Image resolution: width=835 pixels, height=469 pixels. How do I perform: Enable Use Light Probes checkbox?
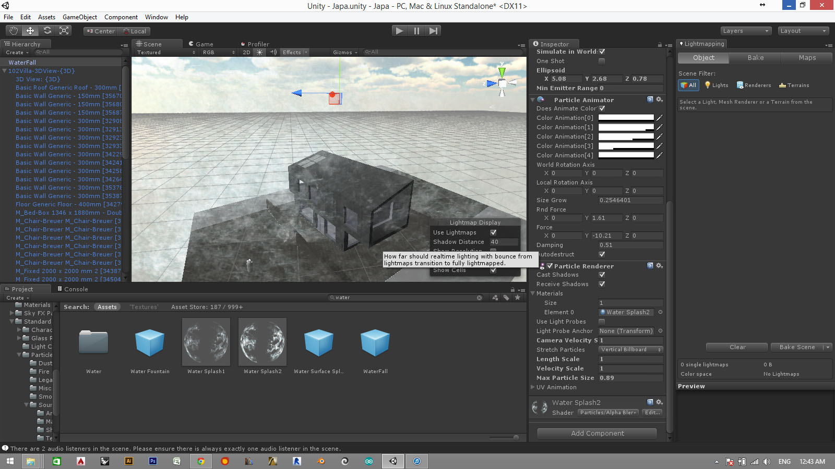pos(602,322)
